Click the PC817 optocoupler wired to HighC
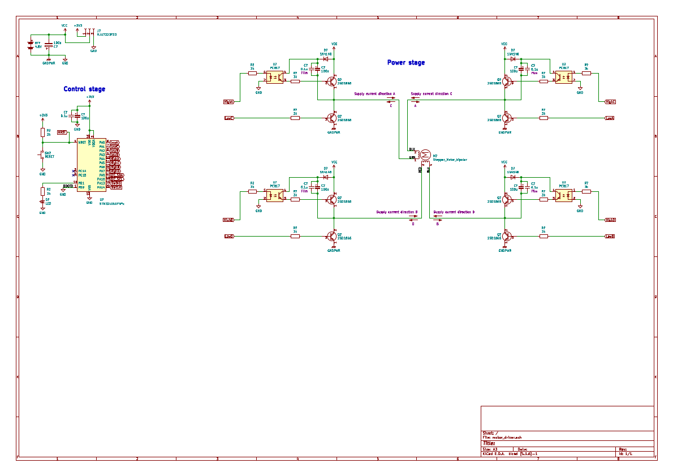Screen dimensions: 673x476 pyautogui.click(x=564, y=78)
